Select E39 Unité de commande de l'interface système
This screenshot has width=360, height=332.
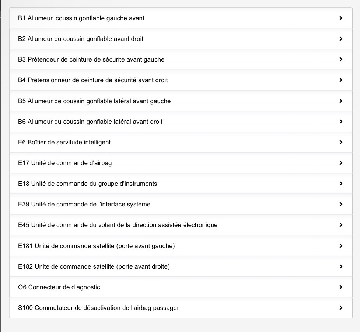tap(84, 204)
